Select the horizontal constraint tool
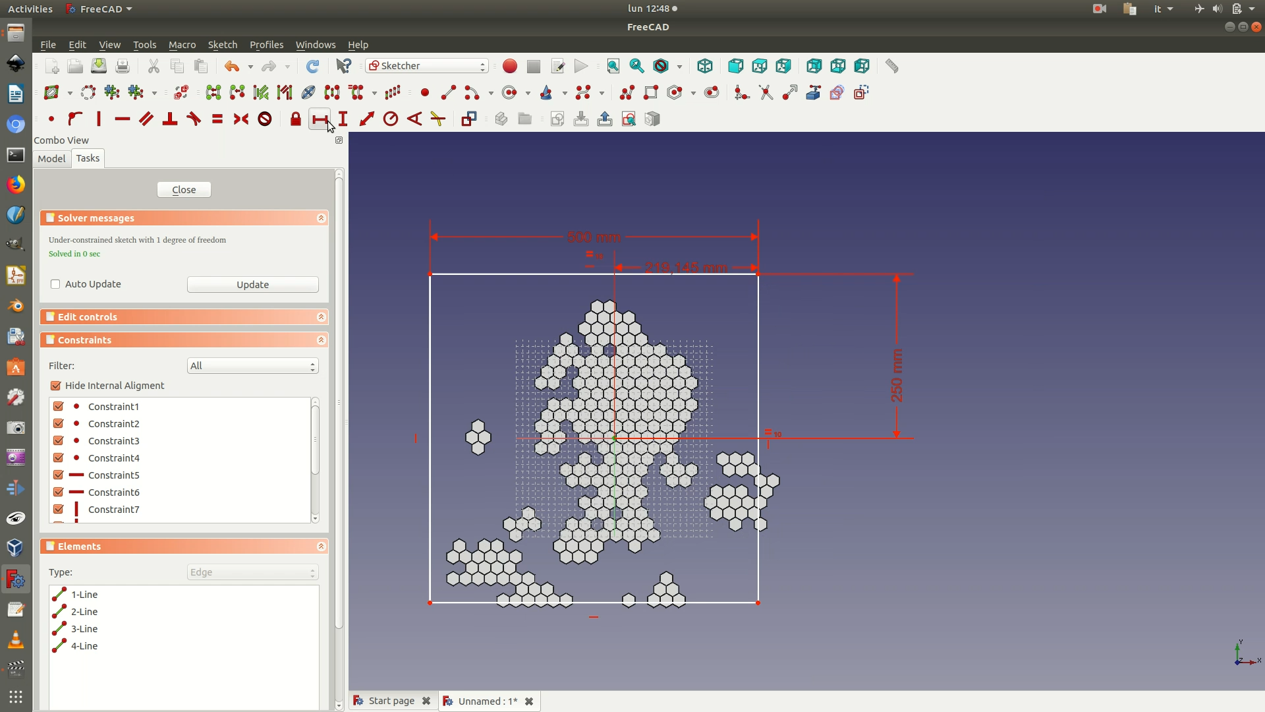The width and height of the screenshot is (1265, 712). 123,119
